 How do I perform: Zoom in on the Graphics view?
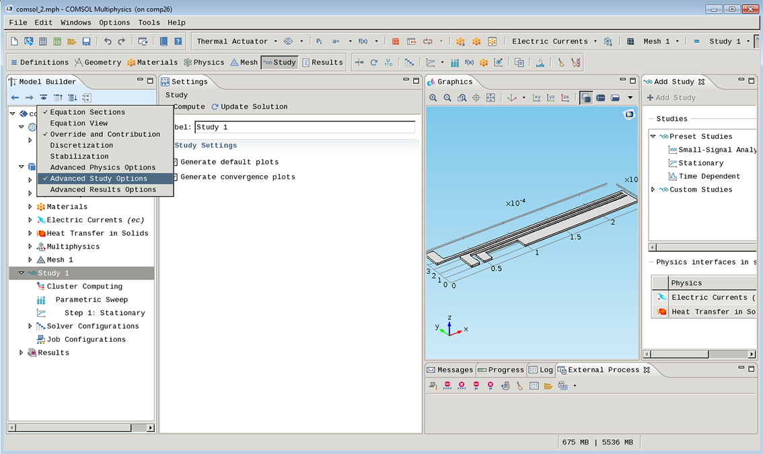coord(433,98)
